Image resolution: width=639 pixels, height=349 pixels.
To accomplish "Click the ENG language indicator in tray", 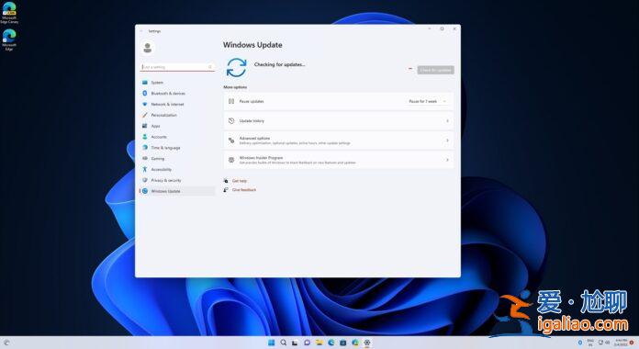I will (x=590, y=343).
